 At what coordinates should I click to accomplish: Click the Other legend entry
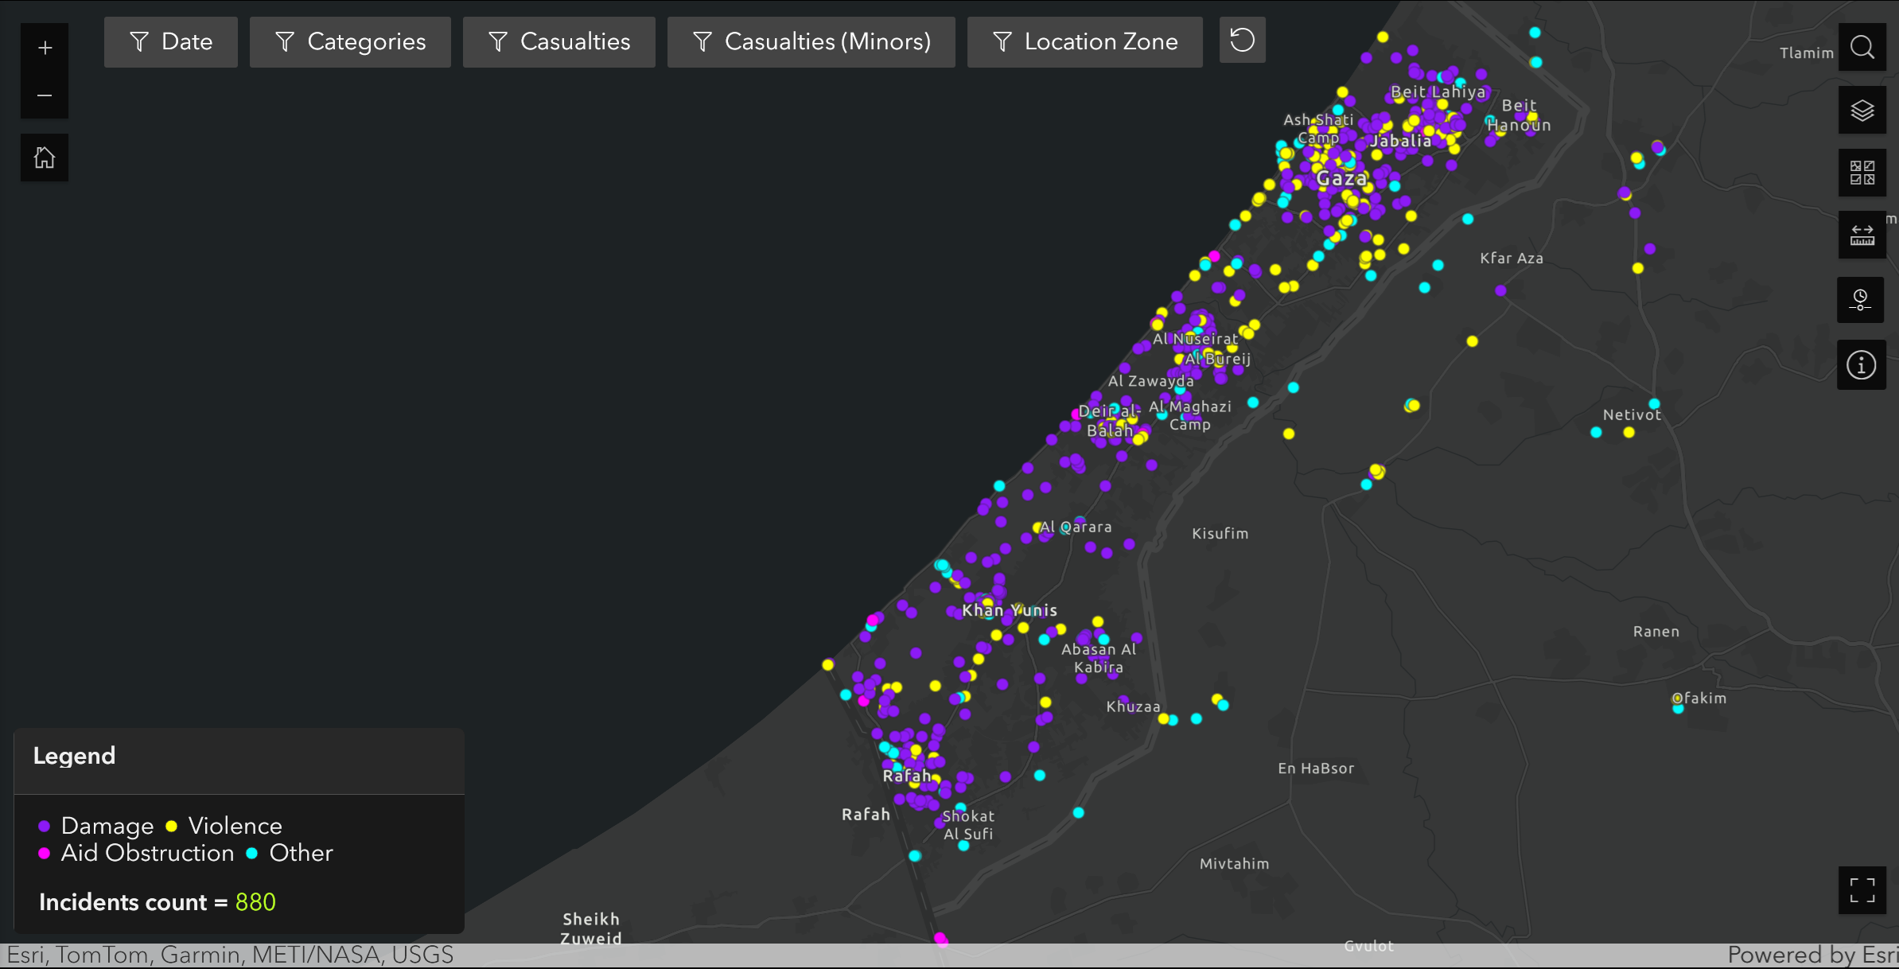click(x=290, y=853)
